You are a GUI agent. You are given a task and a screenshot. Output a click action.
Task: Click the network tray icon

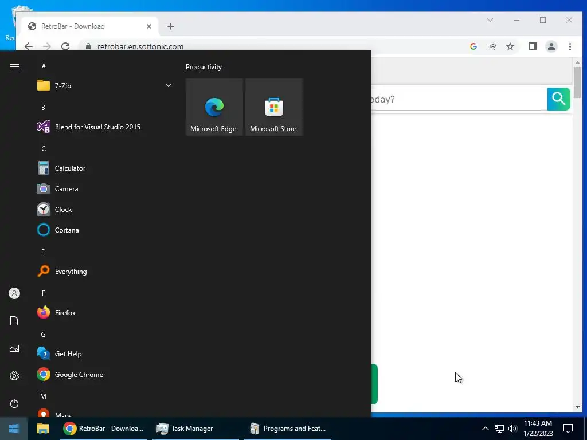coord(499,429)
